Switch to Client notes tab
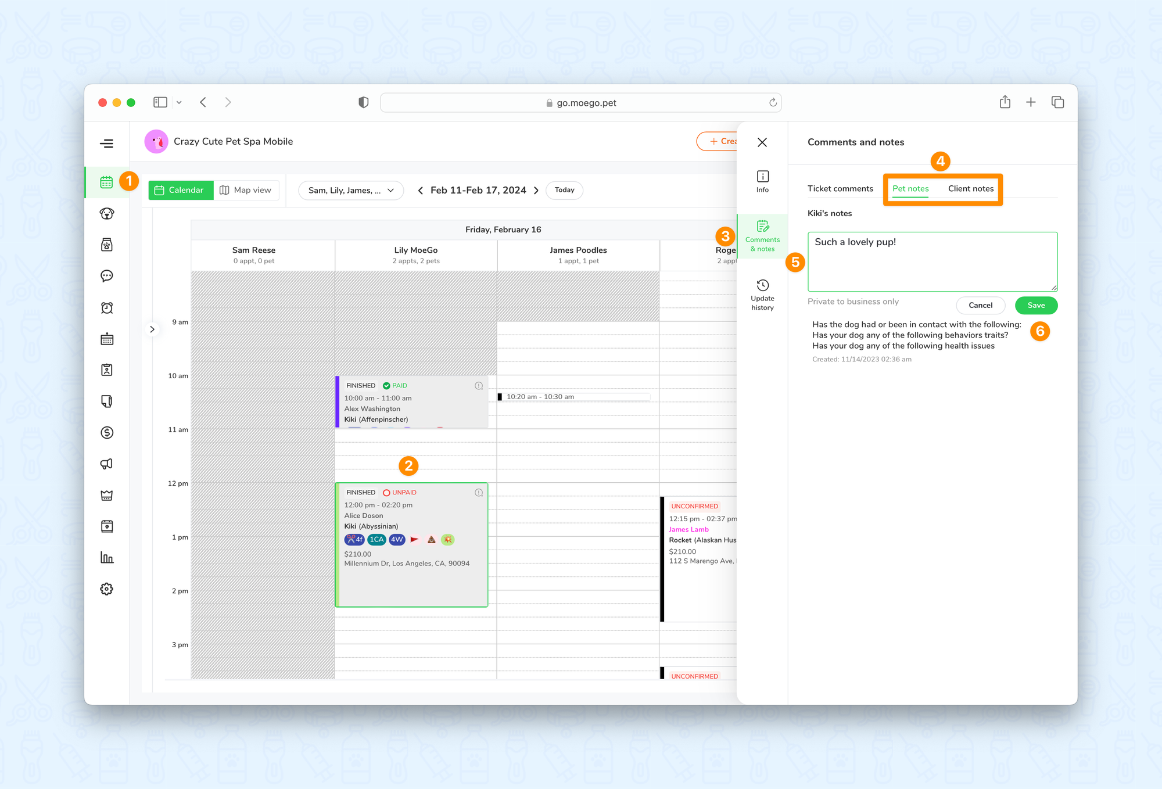 (970, 189)
